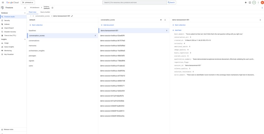Expand chevron on conversation_scores collection row
This screenshot has width=264, height=134.
[95, 35]
